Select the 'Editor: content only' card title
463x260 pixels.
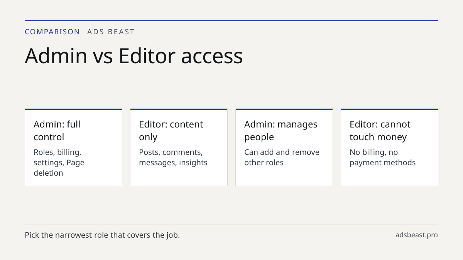pos(171,131)
